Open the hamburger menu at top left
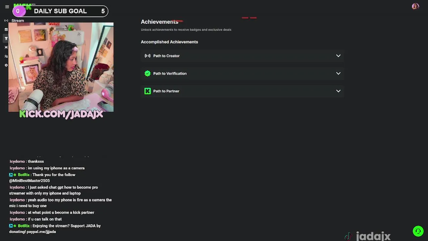 tap(7, 7)
